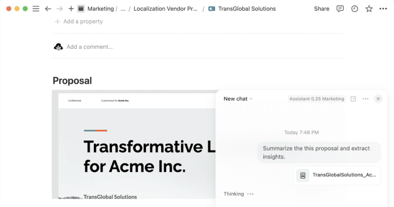Open the Marketing breadcrumb
394x207 pixels.
100,8
